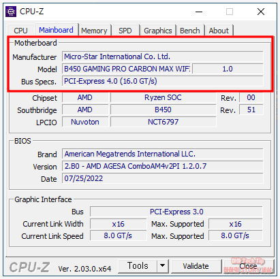Click the Model field B450 GAMING PRO CARBON
Image resolution: width=280 pixels, height=279 pixels.
pyautogui.click(x=127, y=69)
